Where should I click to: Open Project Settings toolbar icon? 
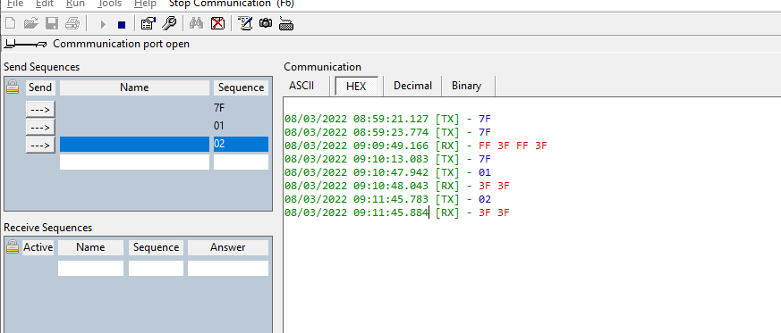pos(149,23)
